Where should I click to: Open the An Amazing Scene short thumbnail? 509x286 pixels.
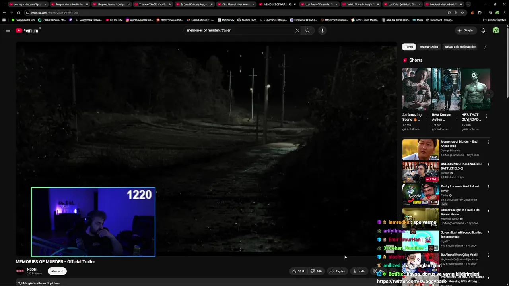click(416, 89)
